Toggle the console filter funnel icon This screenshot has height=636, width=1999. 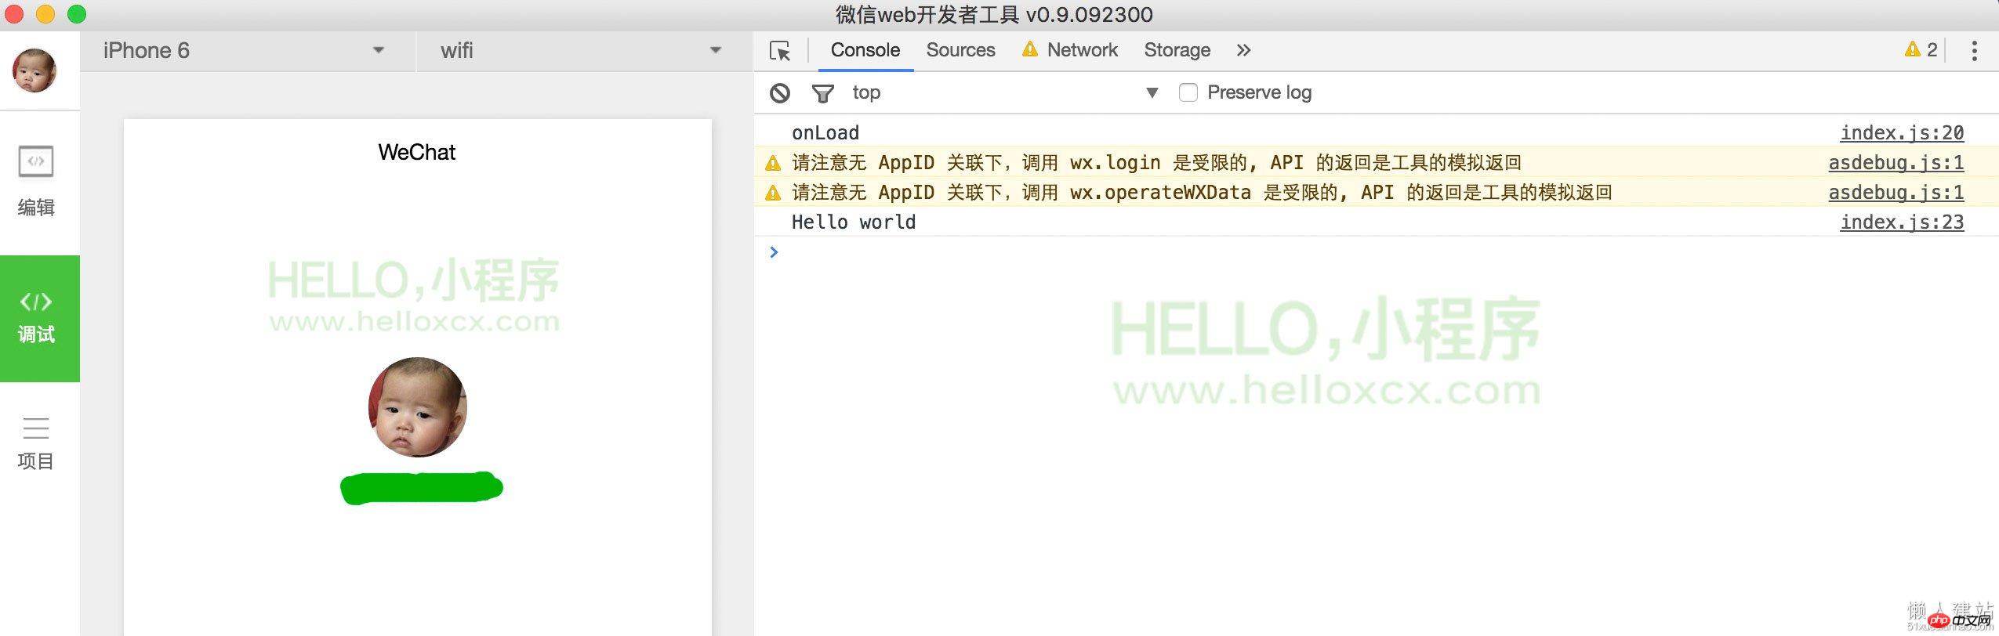(x=822, y=94)
